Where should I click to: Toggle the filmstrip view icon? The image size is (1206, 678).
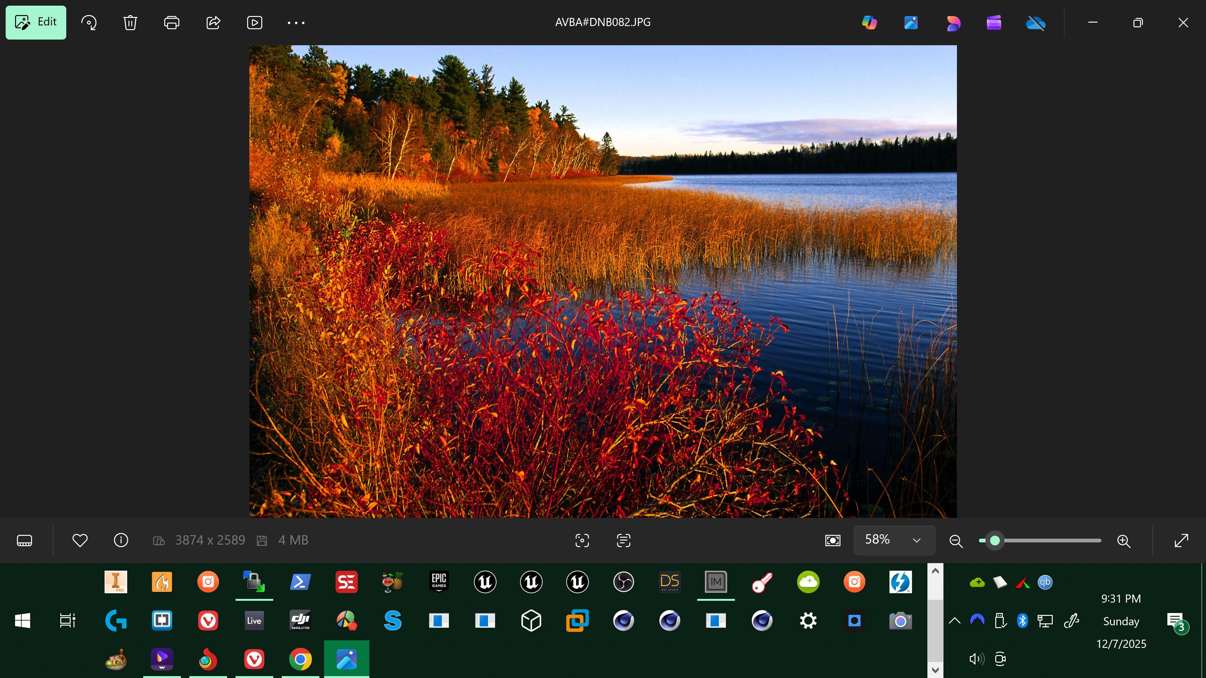coord(24,541)
